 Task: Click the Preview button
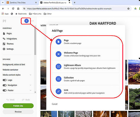18,112
